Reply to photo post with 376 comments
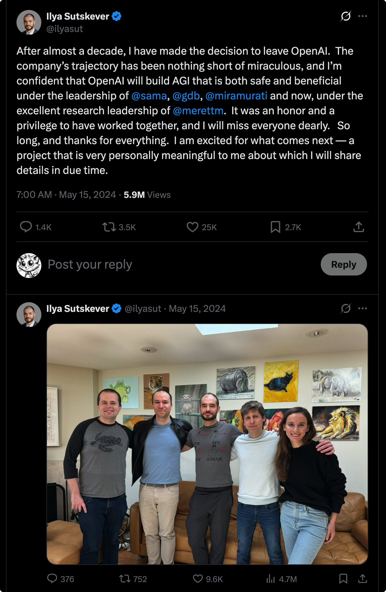 pyautogui.click(x=52, y=579)
